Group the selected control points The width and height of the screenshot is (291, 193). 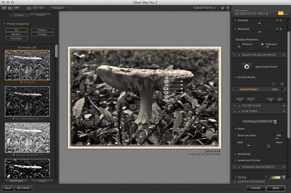(240, 100)
